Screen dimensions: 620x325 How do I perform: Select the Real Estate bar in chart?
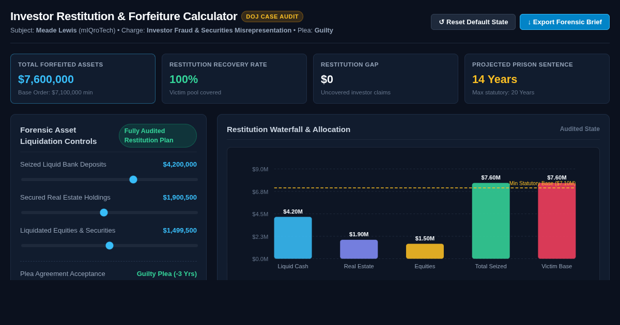point(359,249)
